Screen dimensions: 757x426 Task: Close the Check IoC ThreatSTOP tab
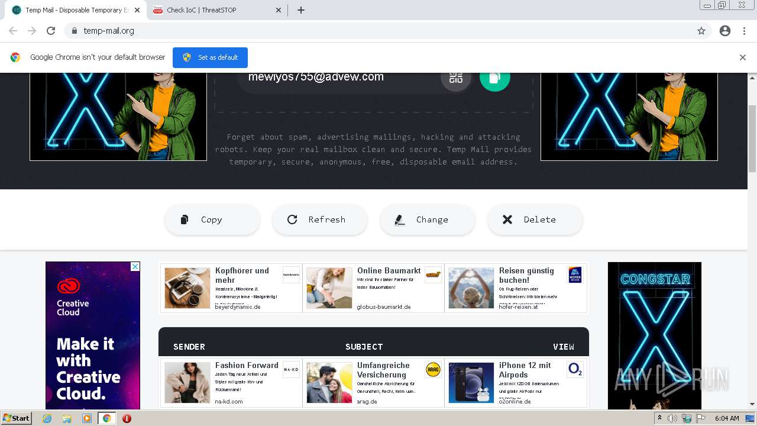(x=279, y=10)
